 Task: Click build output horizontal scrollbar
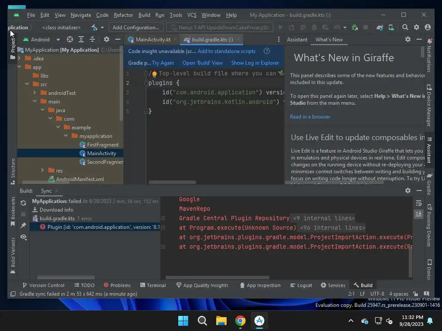click(x=218, y=278)
